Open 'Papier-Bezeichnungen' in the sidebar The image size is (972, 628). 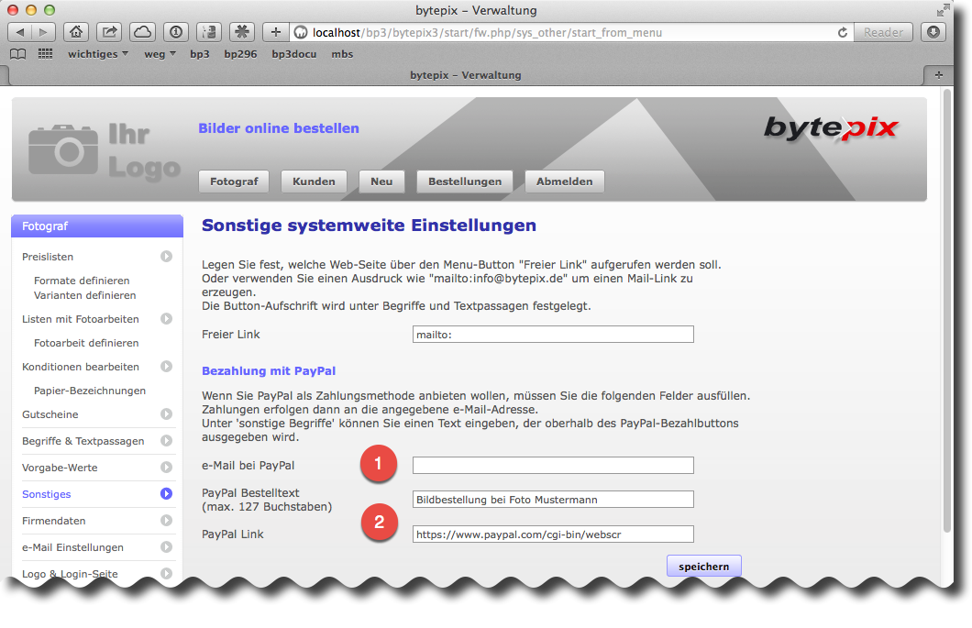90,391
